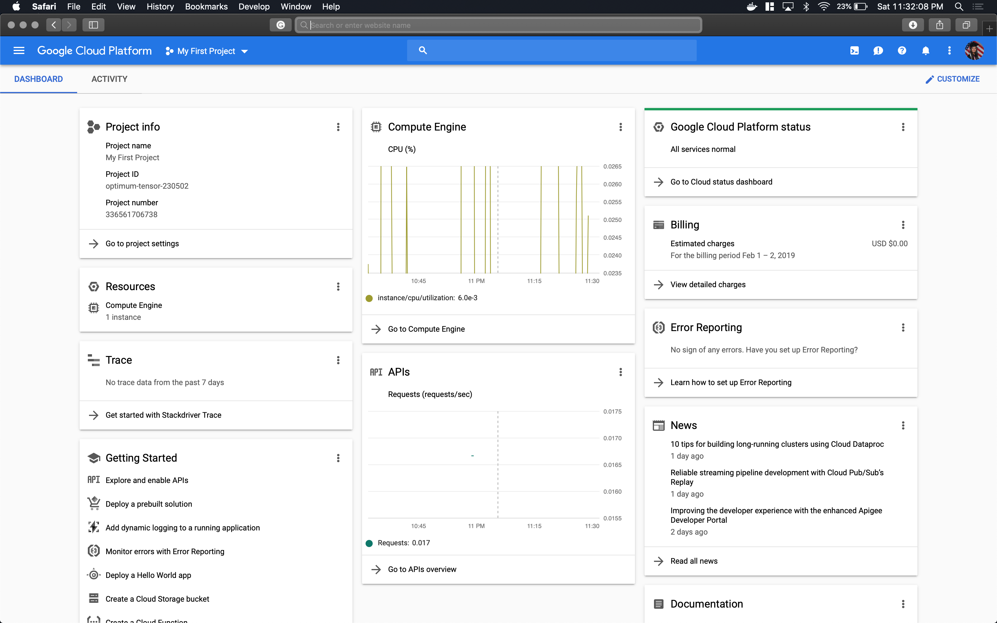This screenshot has width=997, height=623.
Task: Go to project settings link
Action: [142, 244]
